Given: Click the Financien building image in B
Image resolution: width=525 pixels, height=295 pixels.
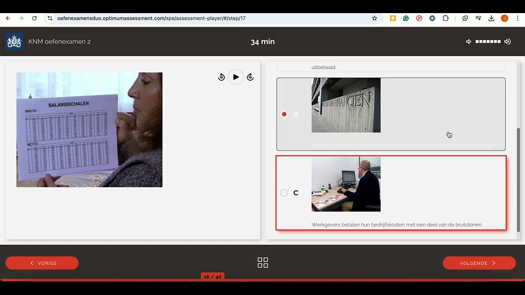Looking at the screenshot, I should pyautogui.click(x=346, y=105).
